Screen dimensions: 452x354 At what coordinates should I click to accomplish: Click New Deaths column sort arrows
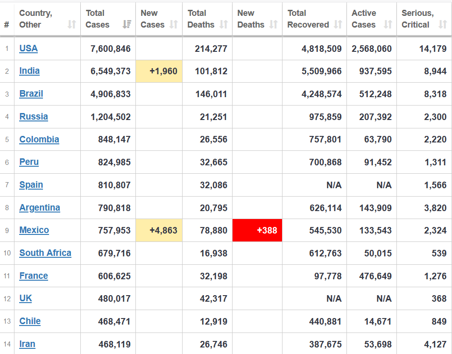[x=273, y=24]
